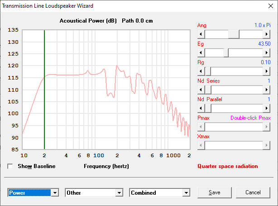Screen dimensions: 278x206
Task: Click the Quarter space radiation text
Action: click(x=228, y=166)
